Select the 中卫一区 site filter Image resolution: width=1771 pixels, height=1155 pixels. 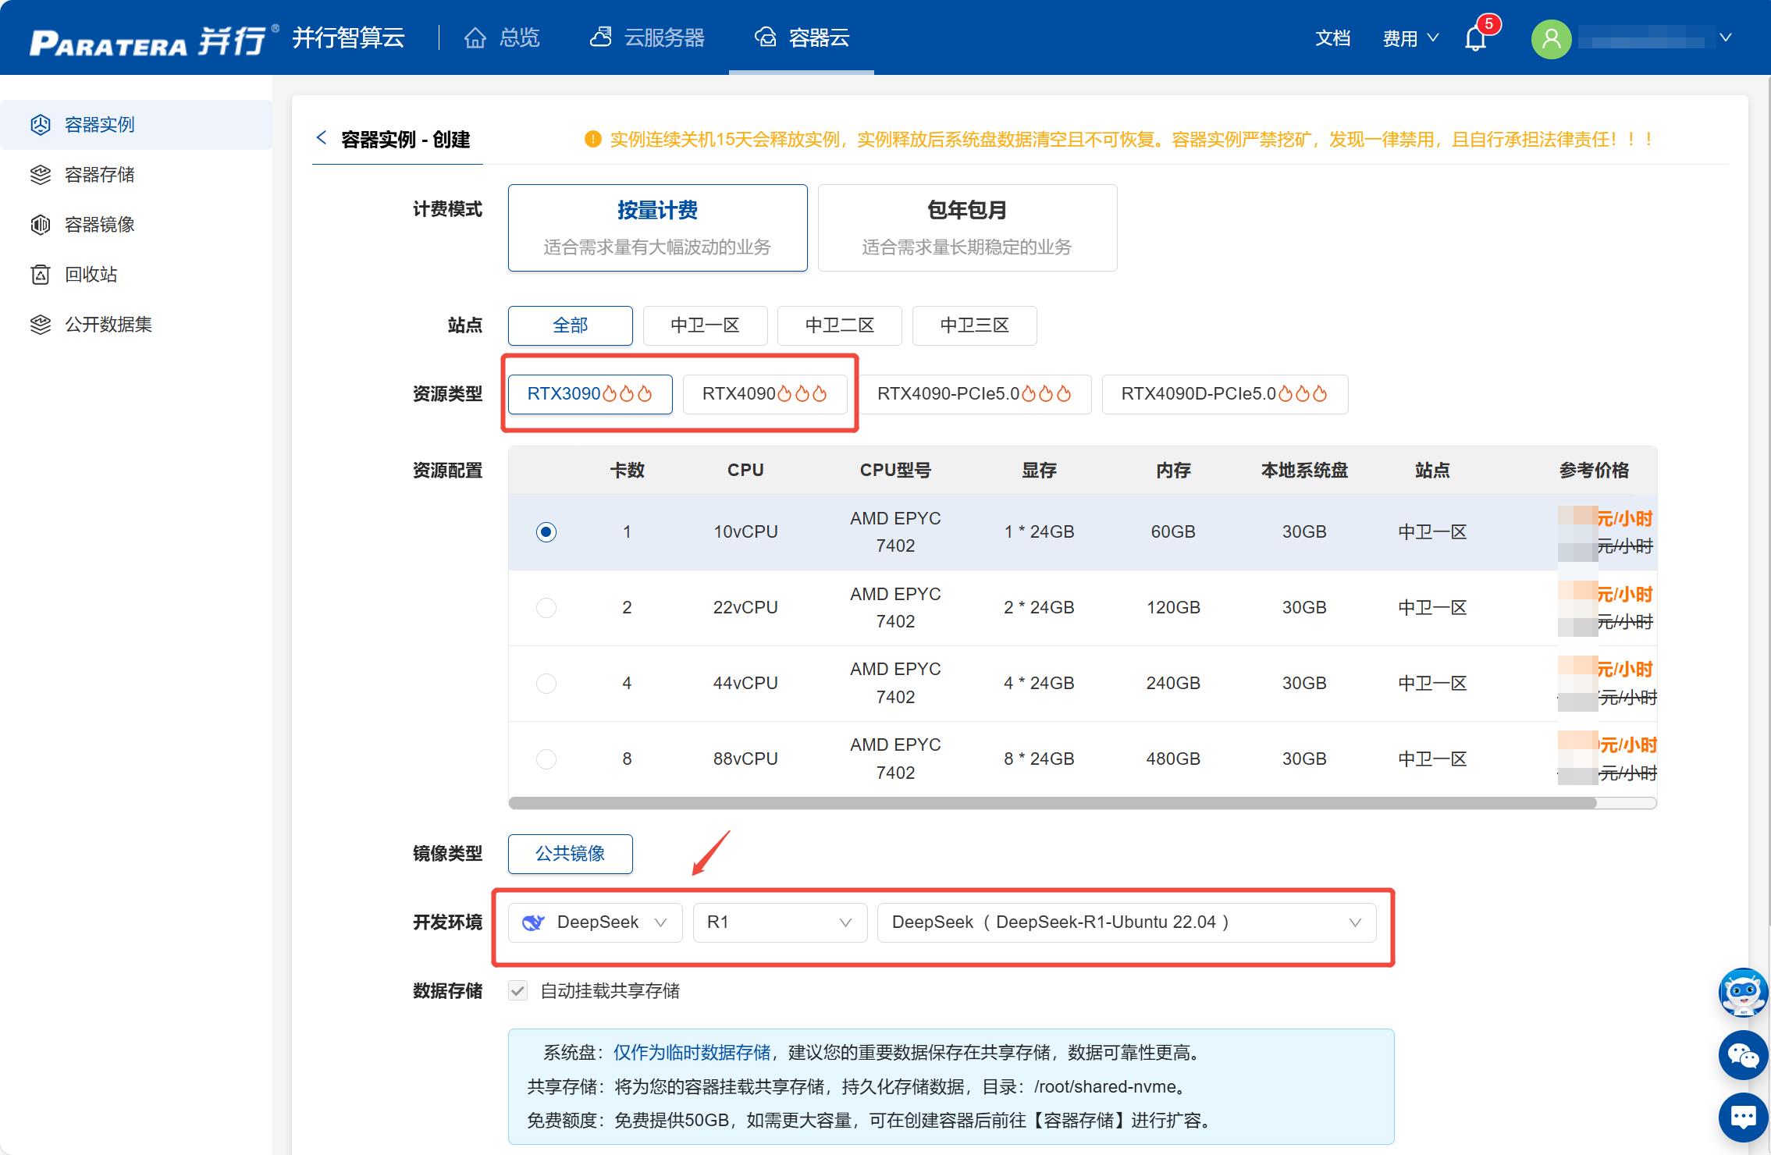coord(706,325)
